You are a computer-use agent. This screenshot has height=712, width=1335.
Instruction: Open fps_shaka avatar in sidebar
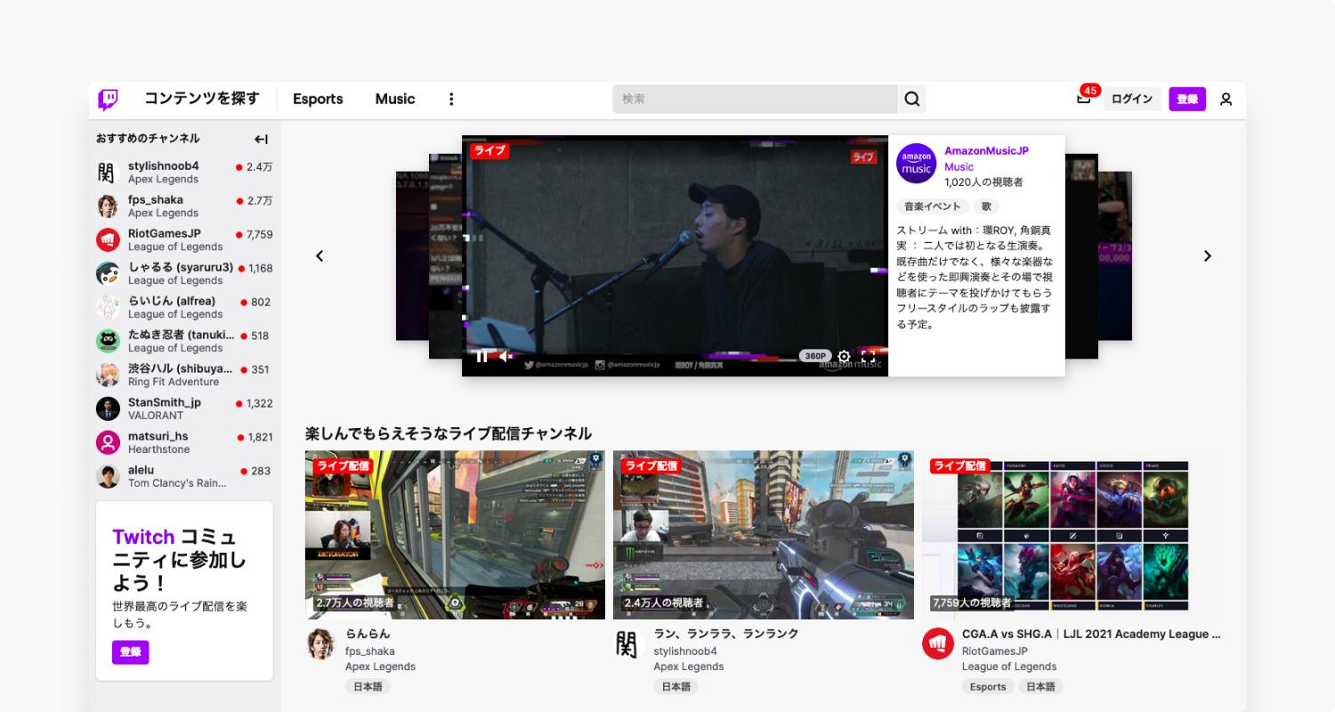pos(108,206)
